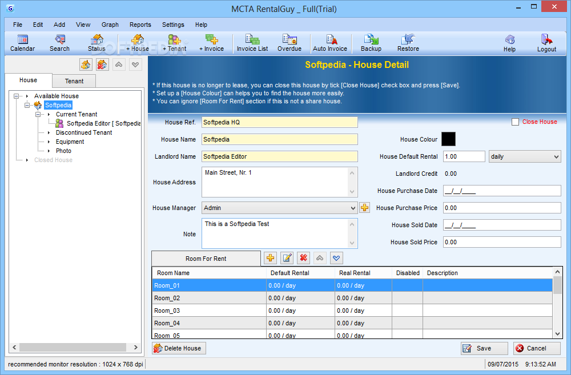Show Overdue invoices
Viewport: 571px width, 375px height.
tap(289, 43)
